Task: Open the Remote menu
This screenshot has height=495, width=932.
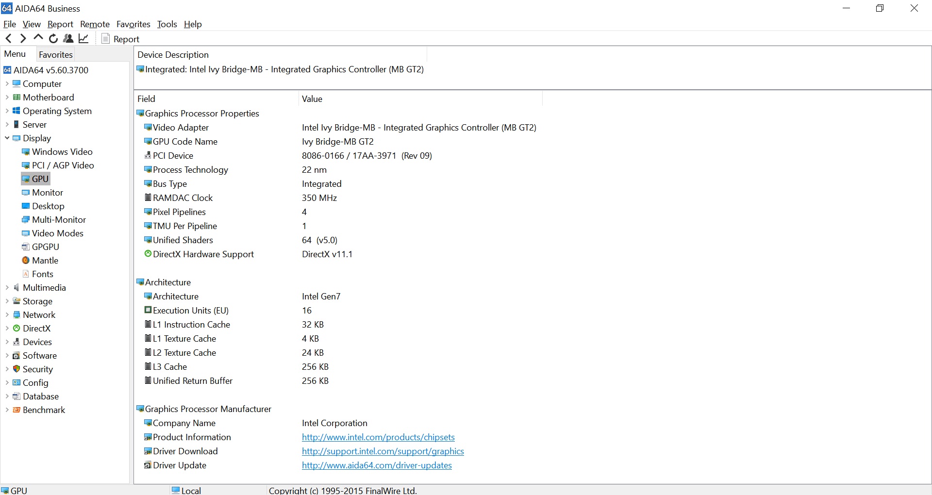Action: tap(95, 24)
